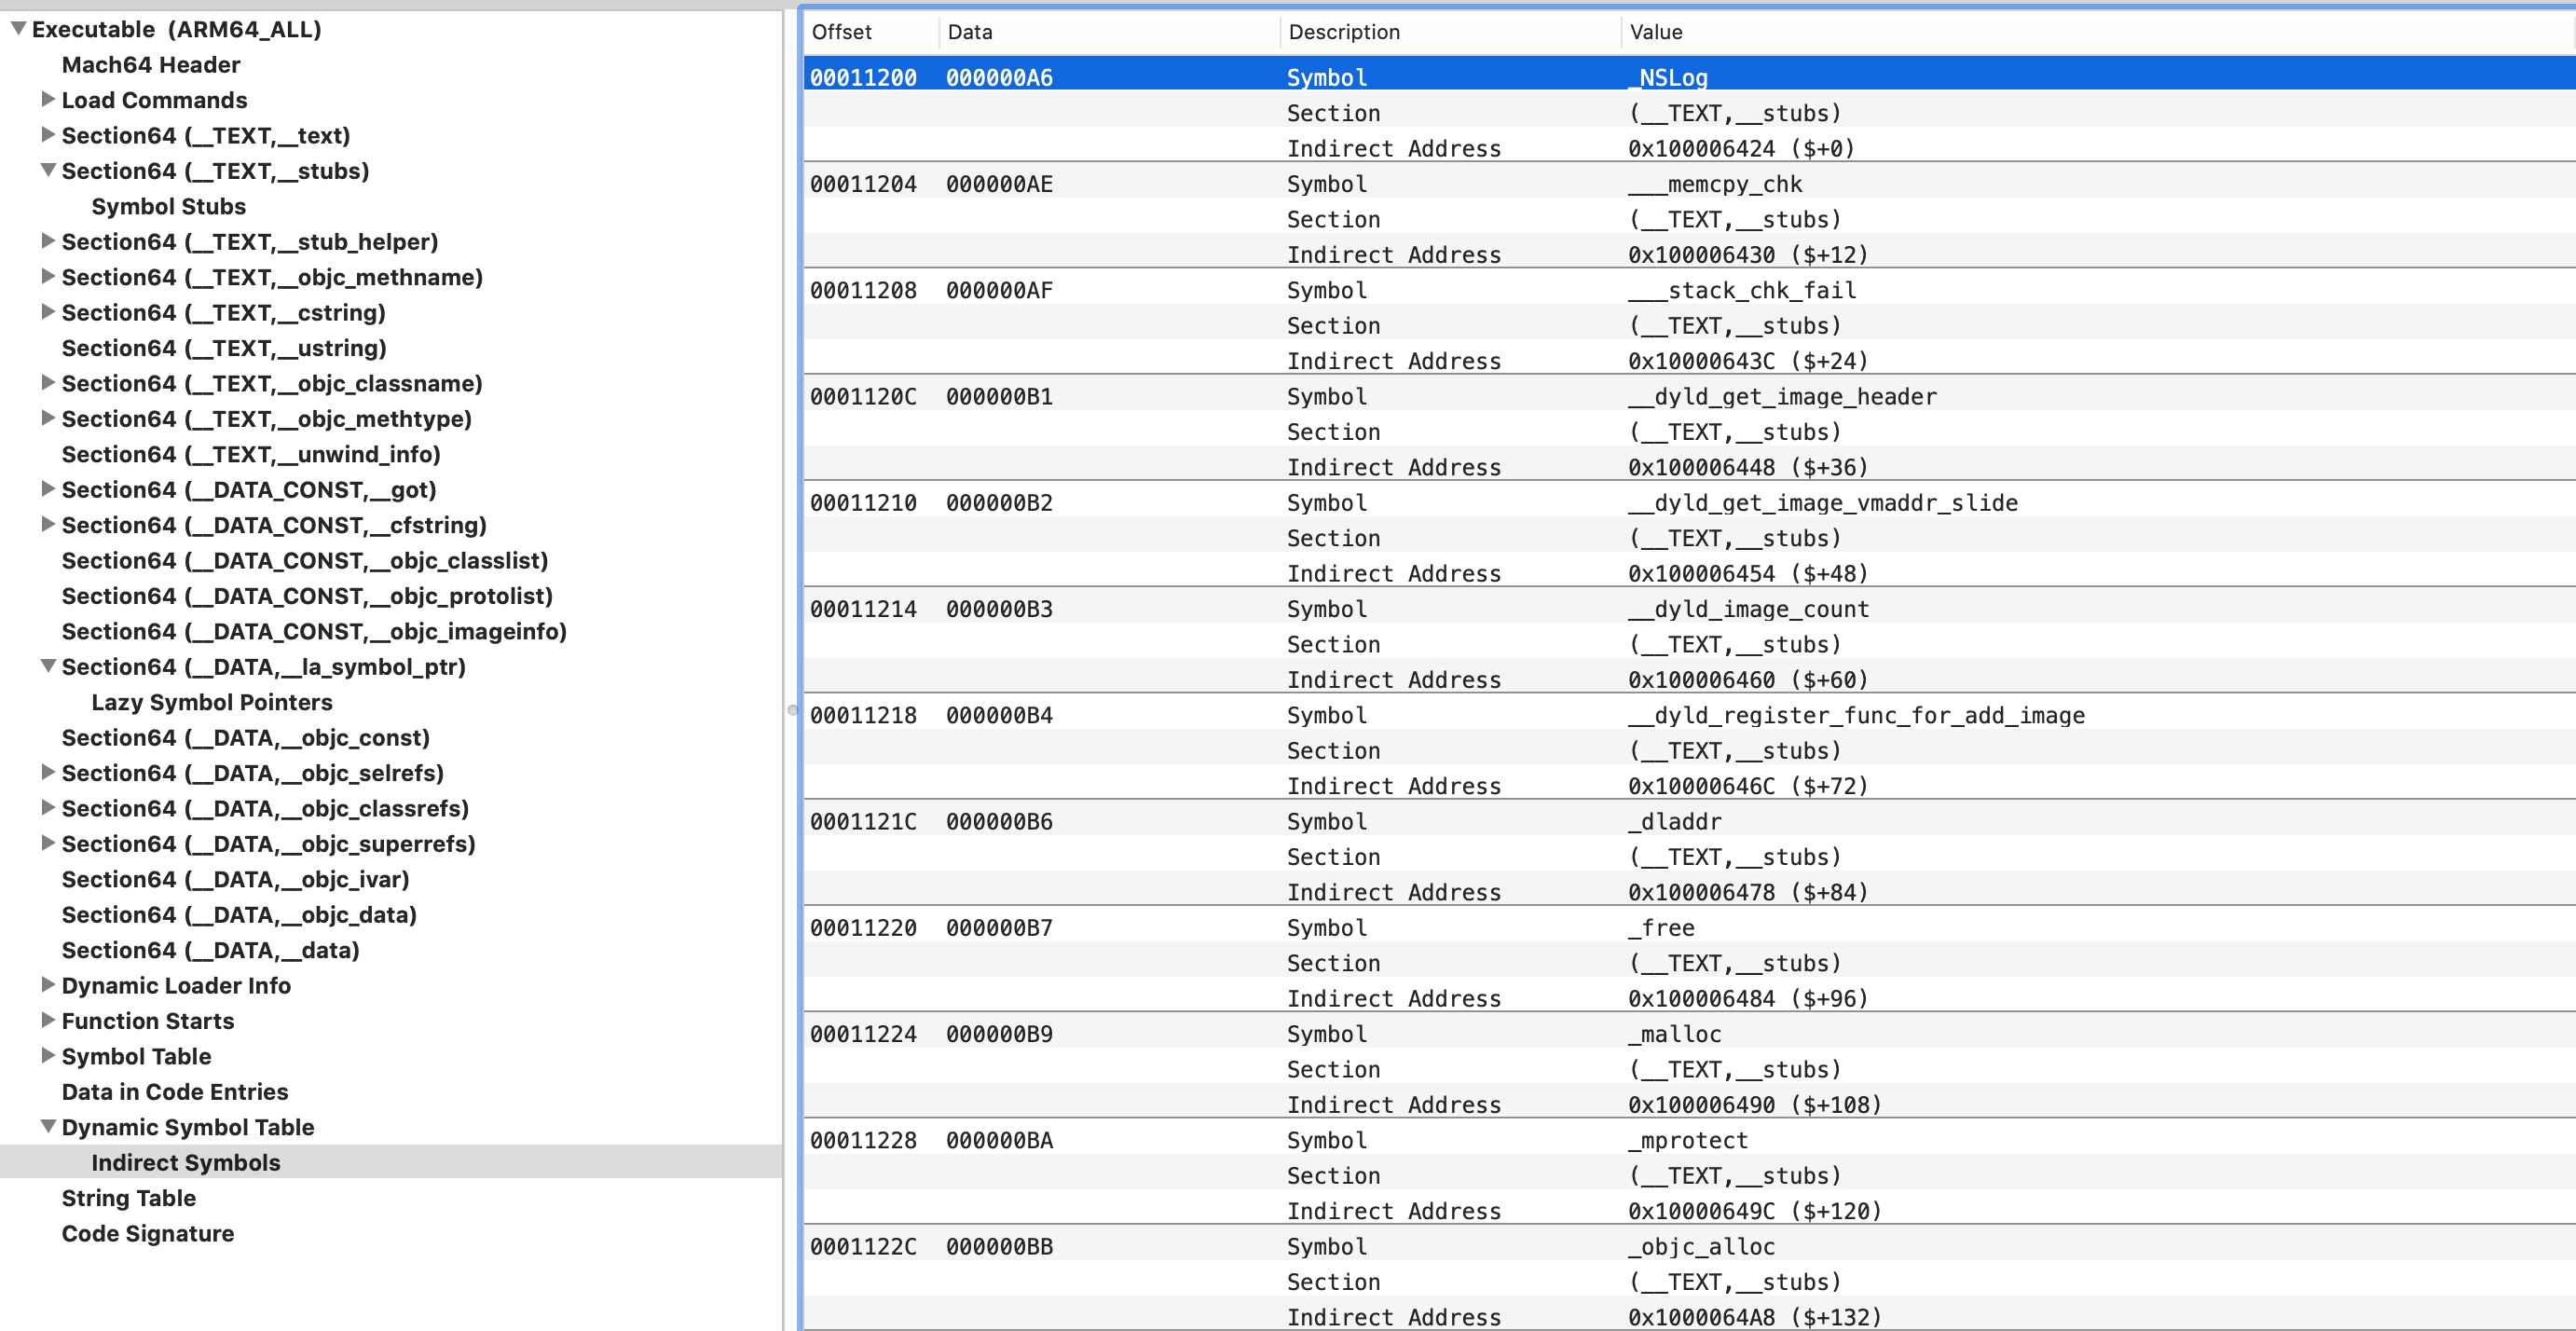
Task: Open the Code Signature item
Action: click(147, 1234)
